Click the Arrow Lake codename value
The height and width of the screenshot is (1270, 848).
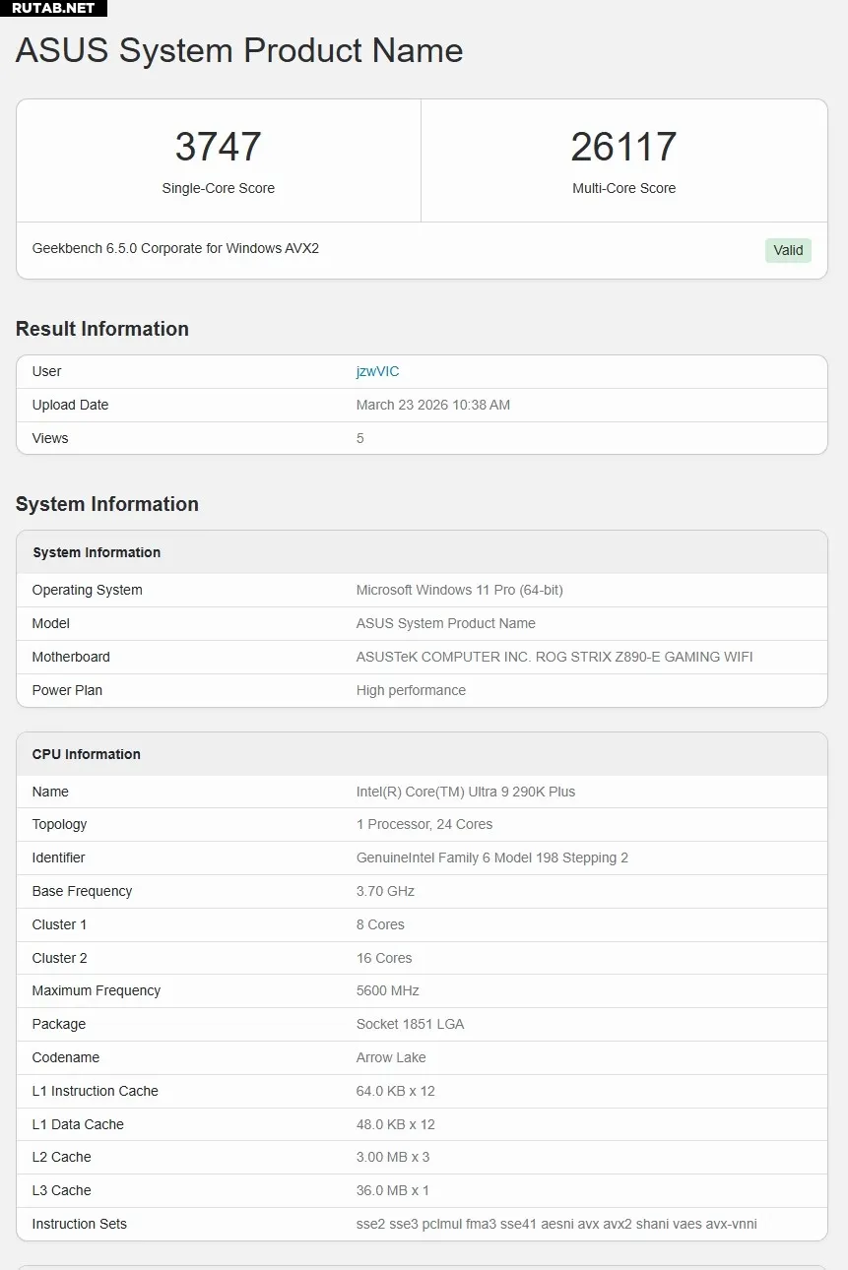pos(391,1057)
